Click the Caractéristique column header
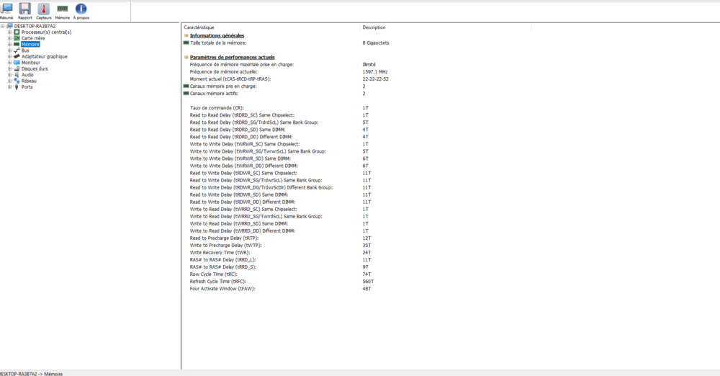The width and height of the screenshot is (720, 376). (199, 27)
